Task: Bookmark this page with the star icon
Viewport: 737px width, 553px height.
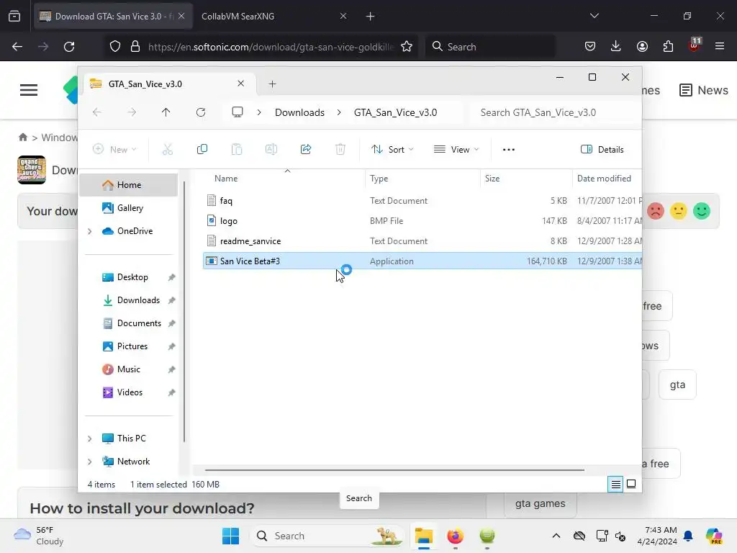Action: (407, 47)
